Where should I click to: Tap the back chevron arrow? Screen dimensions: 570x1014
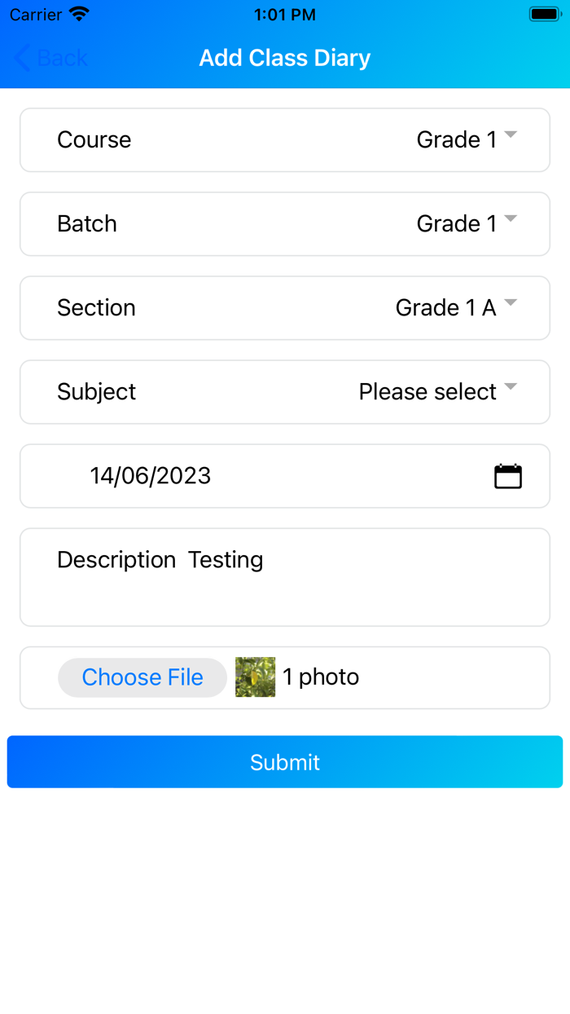pos(22,58)
